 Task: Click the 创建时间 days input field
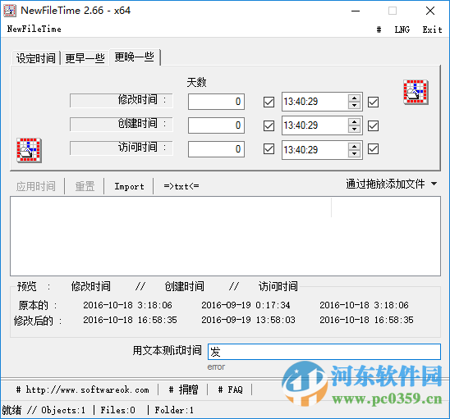(217, 125)
